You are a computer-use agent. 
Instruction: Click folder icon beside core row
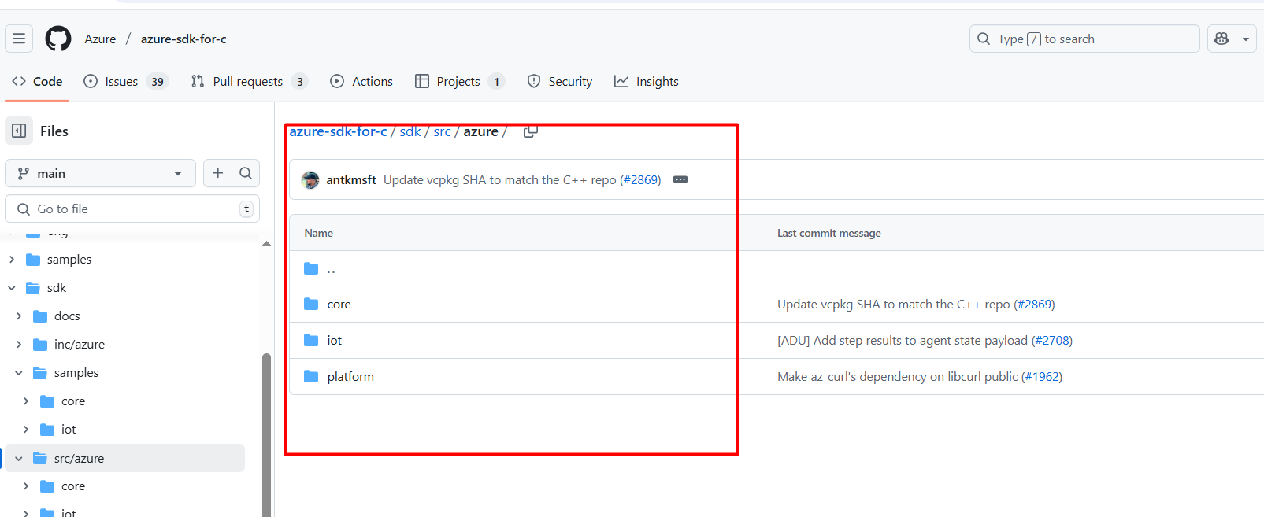coord(311,305)
